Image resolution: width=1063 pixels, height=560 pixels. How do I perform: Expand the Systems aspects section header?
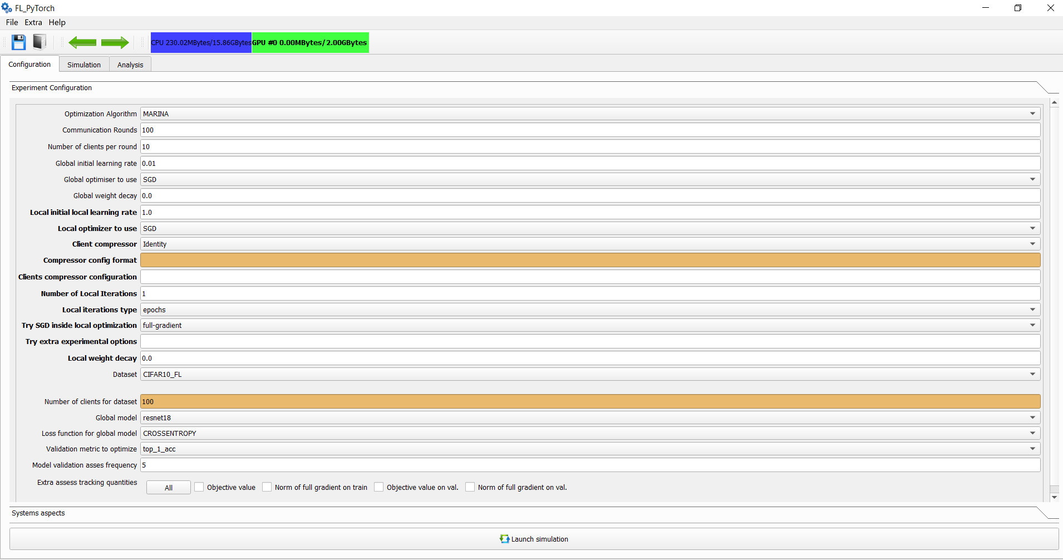(x=534, y=513)
